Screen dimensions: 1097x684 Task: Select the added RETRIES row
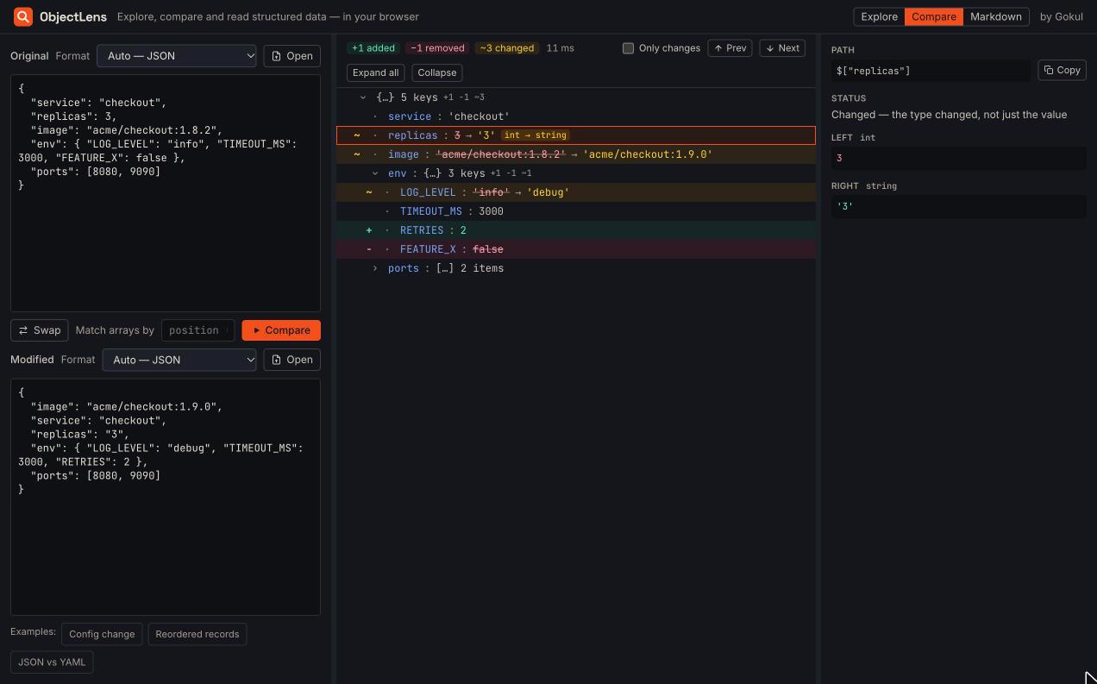point(576,230)
